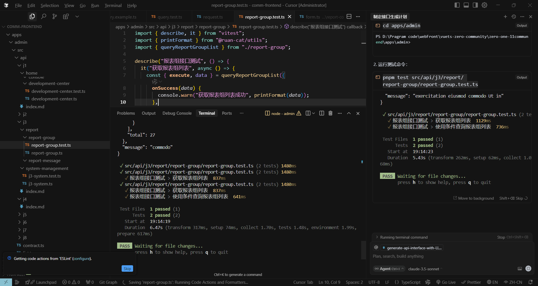
Task: Open the claude-3.5-sonnet model dropdown
Action: pos(425,269)
